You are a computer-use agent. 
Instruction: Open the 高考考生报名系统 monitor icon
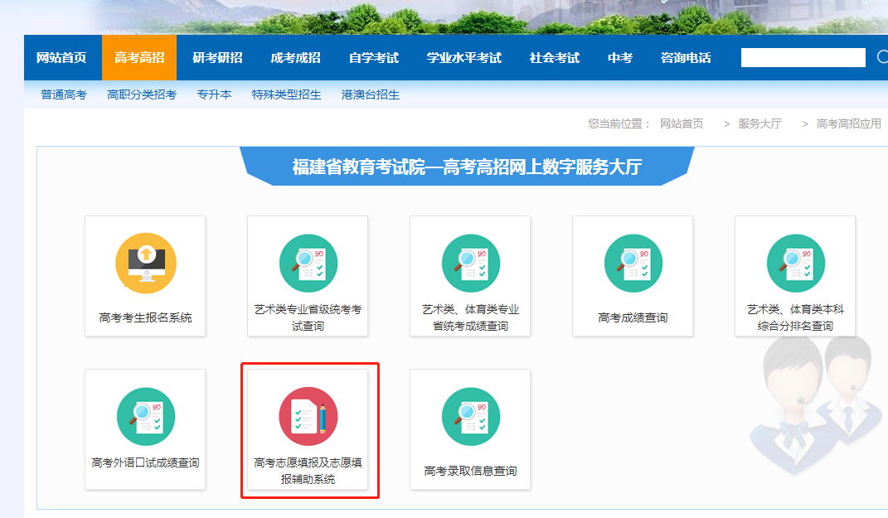(146, 264)
